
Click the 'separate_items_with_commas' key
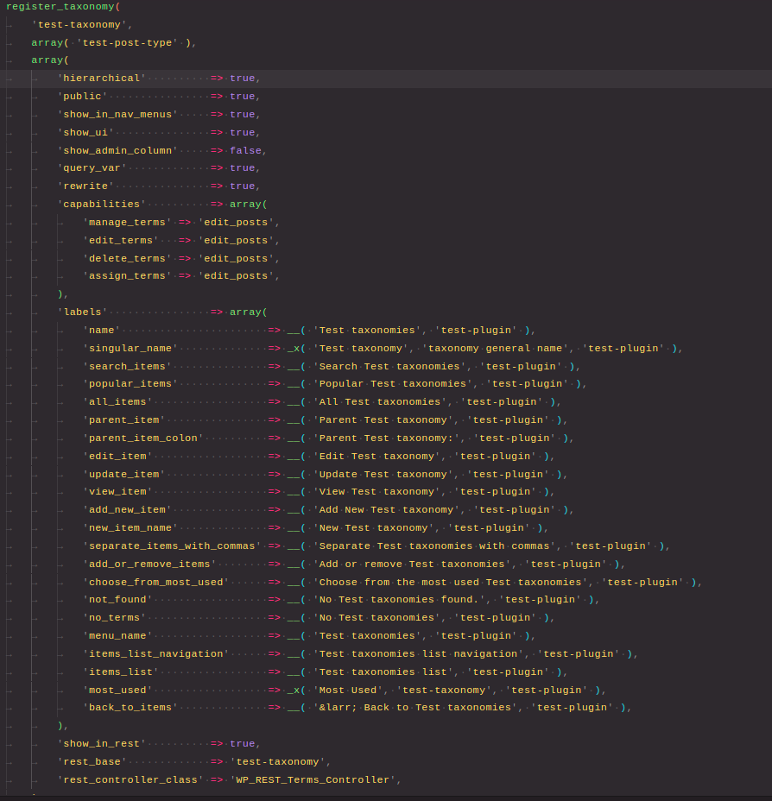(x=171, y=546)
